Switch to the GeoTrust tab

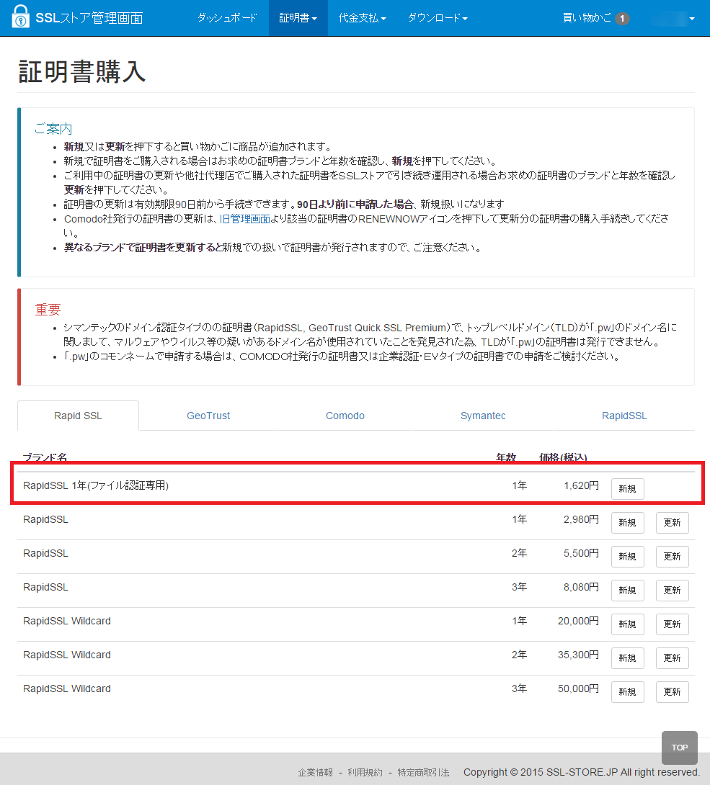tap(208, 416)
